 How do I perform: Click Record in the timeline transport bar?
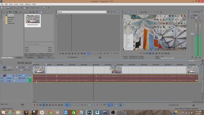34,105
